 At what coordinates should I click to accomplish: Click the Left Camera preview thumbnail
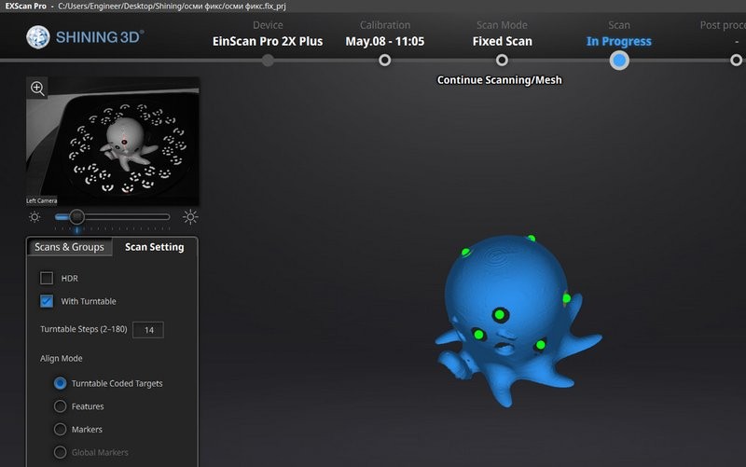(112, 140)
